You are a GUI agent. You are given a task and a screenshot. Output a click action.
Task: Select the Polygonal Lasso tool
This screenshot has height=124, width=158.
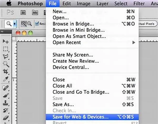(5, 56)
